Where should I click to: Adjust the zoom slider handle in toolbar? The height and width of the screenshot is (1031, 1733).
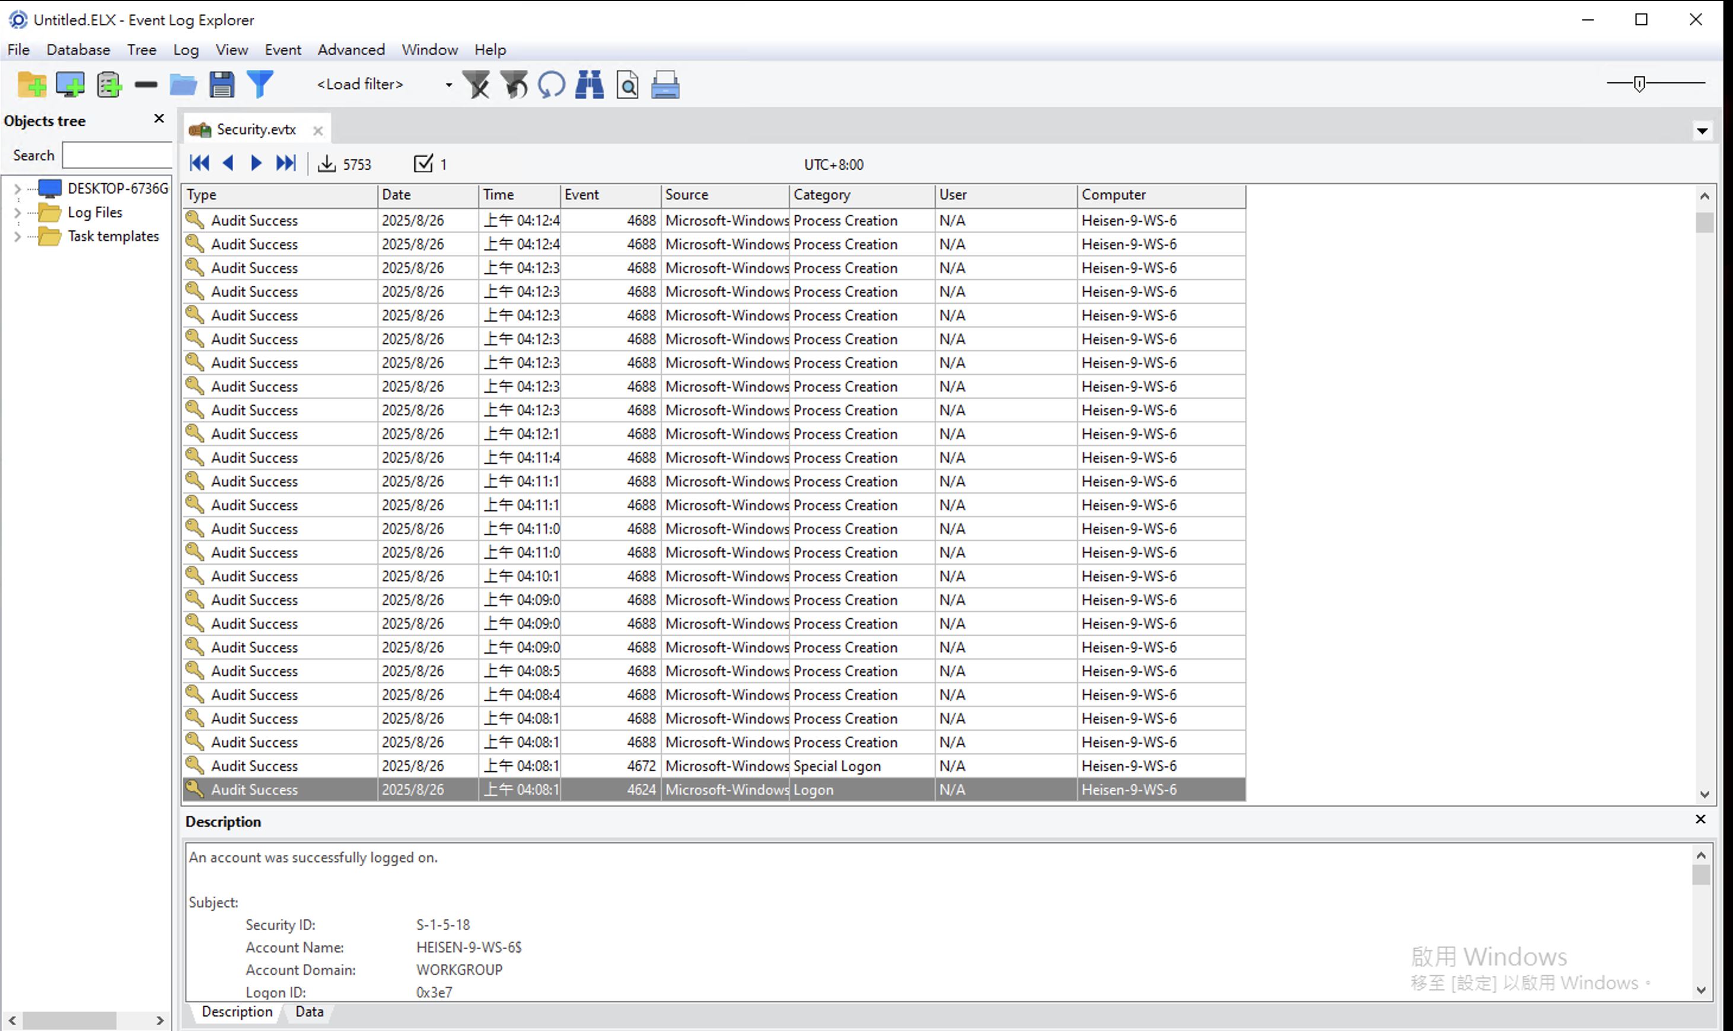pos(1639,84)
